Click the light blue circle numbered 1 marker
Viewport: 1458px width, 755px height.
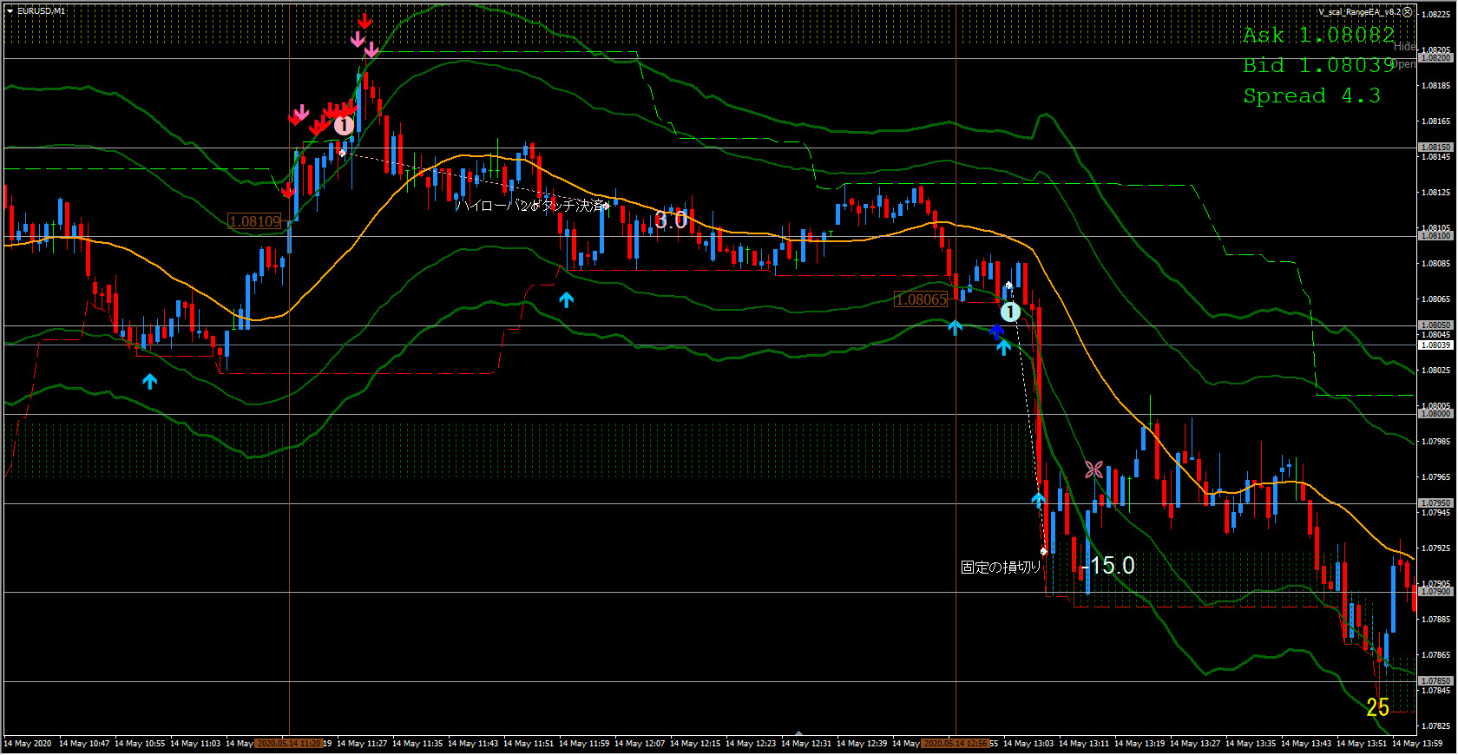pyautogui.click(x=1010, y=312)
